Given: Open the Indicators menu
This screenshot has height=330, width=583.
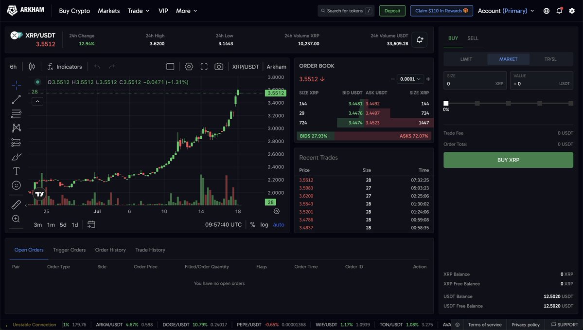Looking at the screenshot, I should 65,67.
